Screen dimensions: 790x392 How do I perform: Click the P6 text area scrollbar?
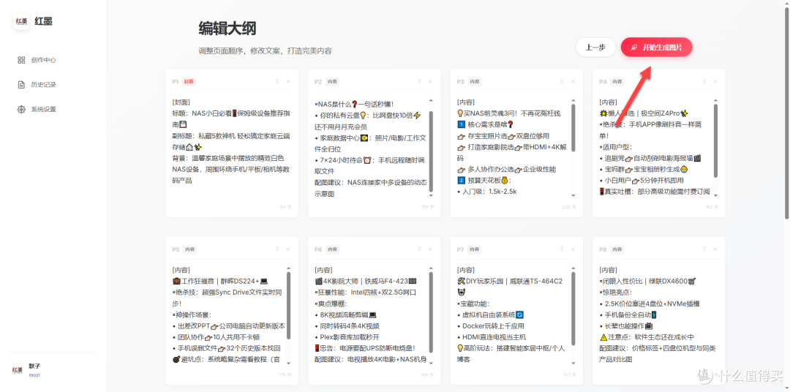pos(431,312)
